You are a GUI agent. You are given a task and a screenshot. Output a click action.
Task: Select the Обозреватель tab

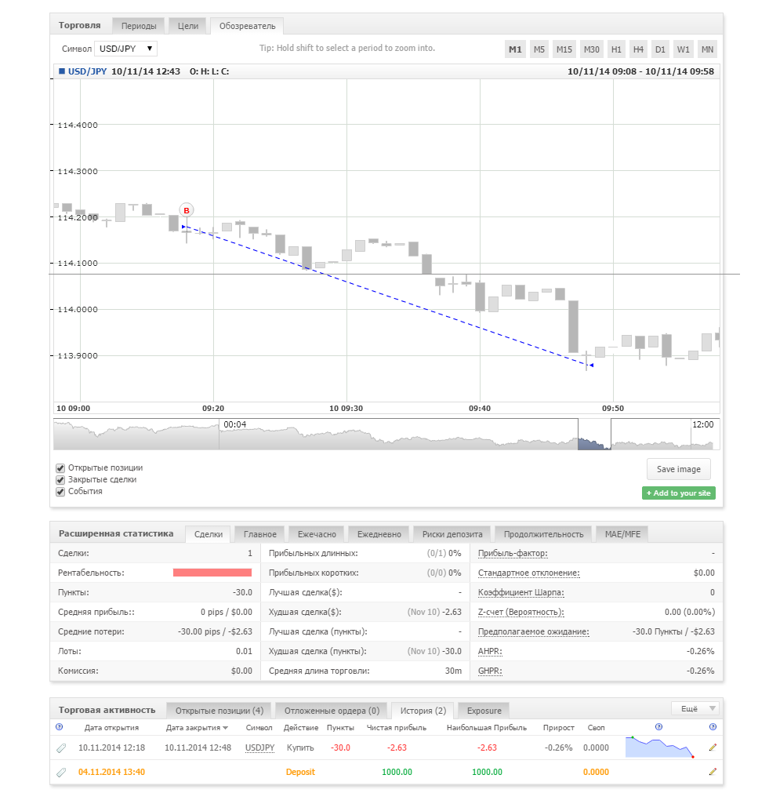(247, 26)
